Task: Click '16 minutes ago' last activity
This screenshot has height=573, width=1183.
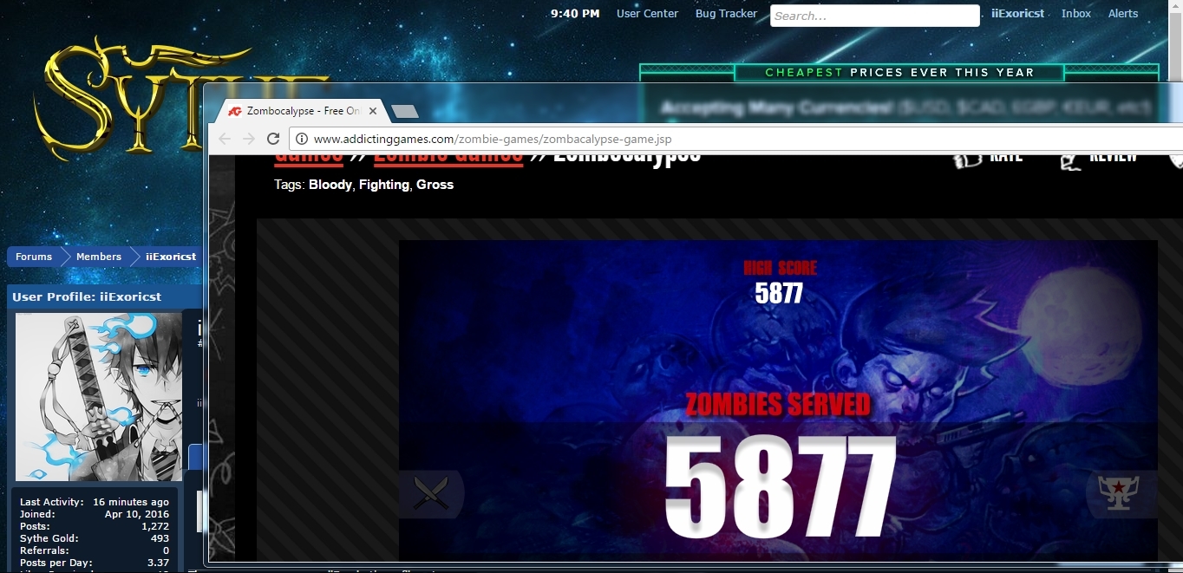Action: (x=131, y=502)
